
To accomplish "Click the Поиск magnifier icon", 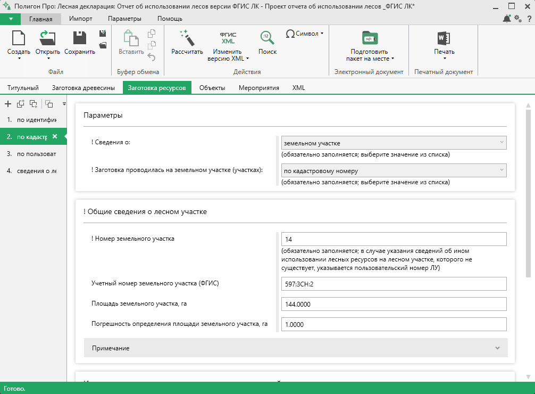I will [x=267, y=38].
